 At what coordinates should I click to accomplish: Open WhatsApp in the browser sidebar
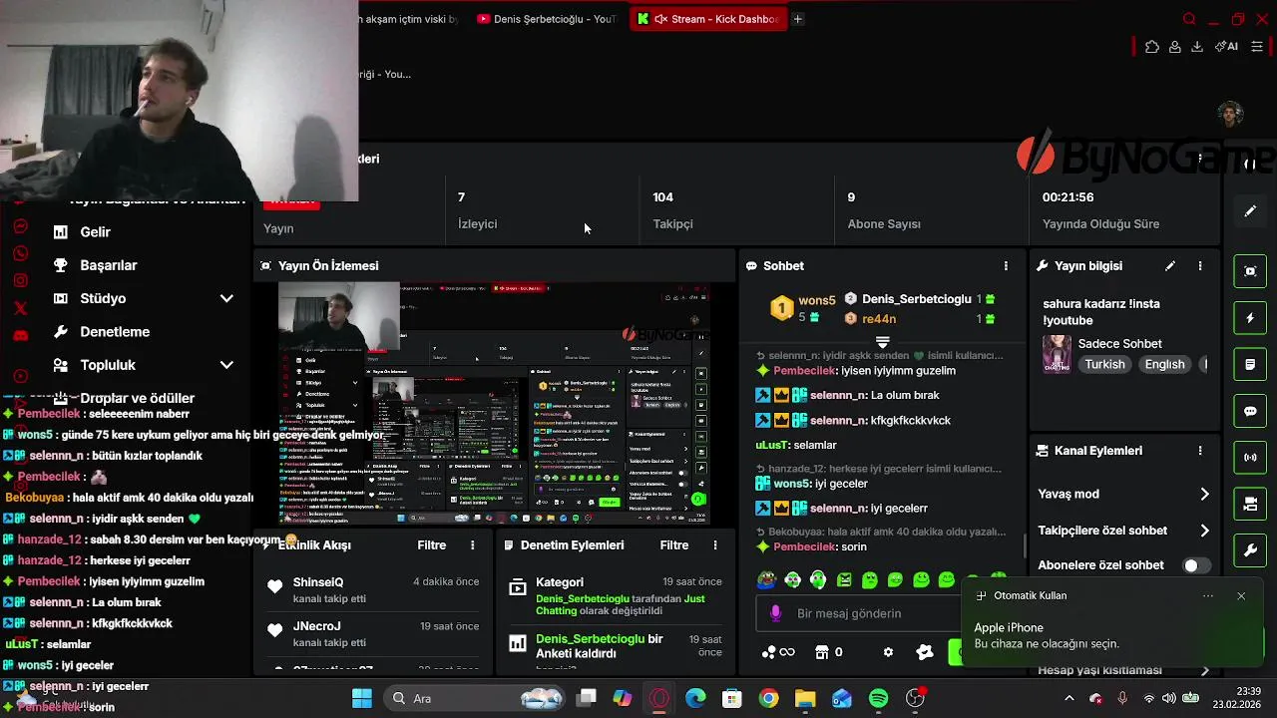click(x=20, y=253)
